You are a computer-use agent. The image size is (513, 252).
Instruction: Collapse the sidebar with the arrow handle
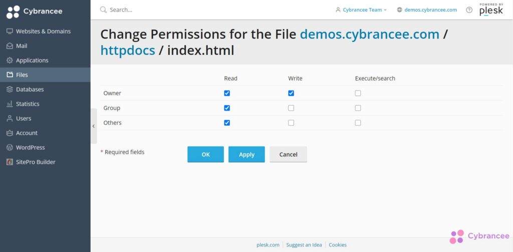pos(94,126)
